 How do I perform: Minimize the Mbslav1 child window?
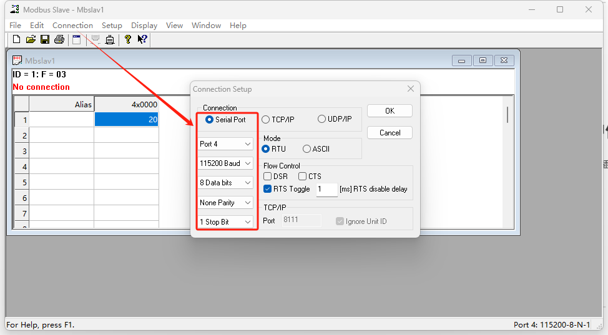pyautogui.click(x=461, y=61)
